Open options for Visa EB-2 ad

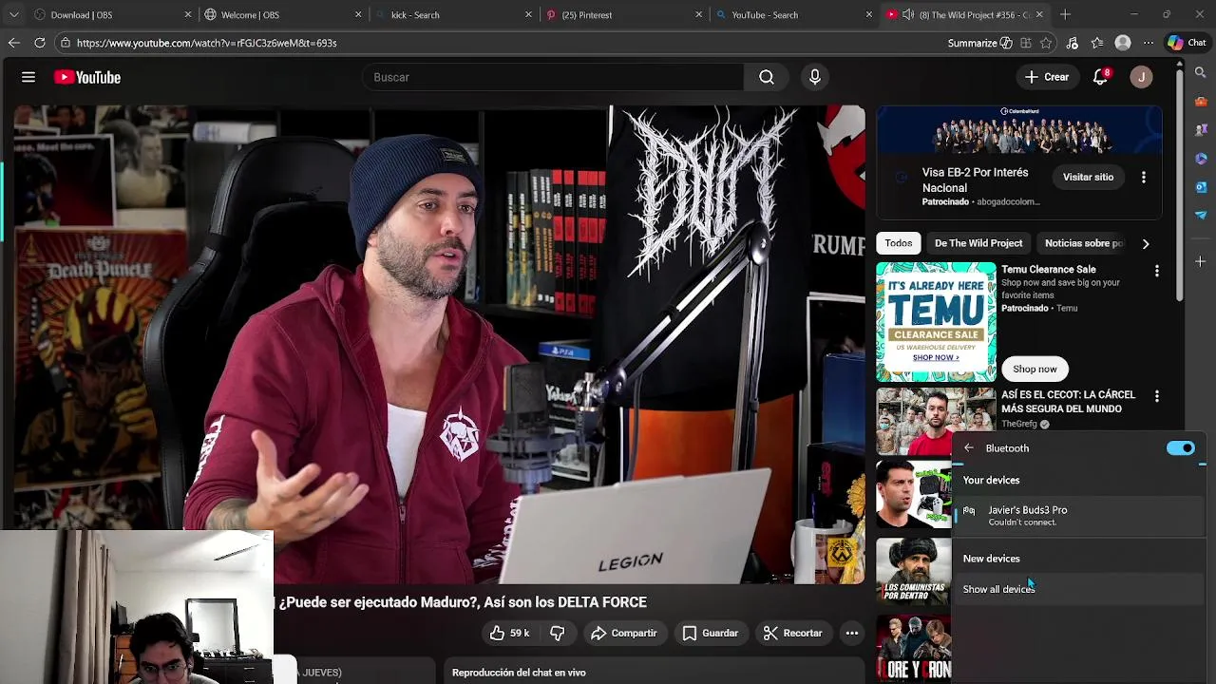coord(1144,177)
